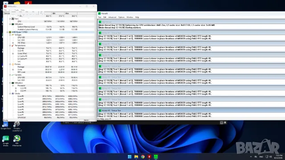The height and width of the screenshot is (160, 285).
Task: Click the Prime95 green taskbar icon
Action: pyautogui.click(x=156, y=156)
